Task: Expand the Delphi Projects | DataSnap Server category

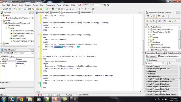Action: (x=146, y=79)
